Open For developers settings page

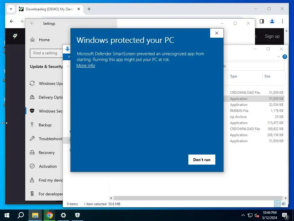coord(46,194)
